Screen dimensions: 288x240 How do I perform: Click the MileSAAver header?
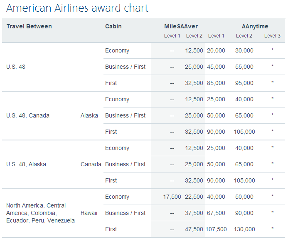tap(181, 26)
